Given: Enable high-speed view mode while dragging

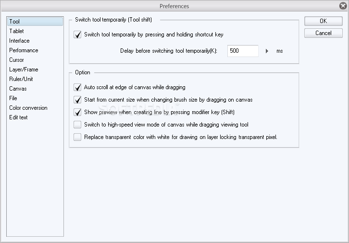Looking at the screenshot, I should (77, 125).
